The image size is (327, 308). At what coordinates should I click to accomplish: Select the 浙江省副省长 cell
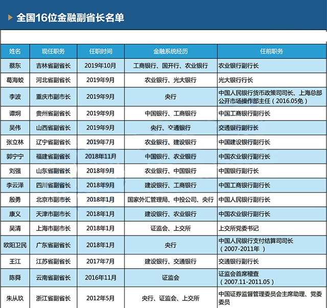53,298
